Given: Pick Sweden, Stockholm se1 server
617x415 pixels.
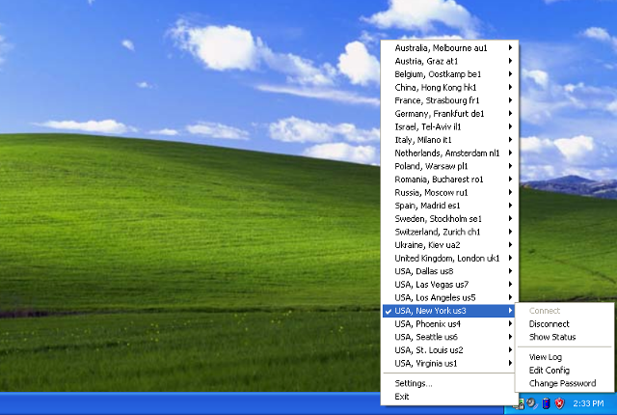Looking at the screenshot, I should [x=449, y=218].
